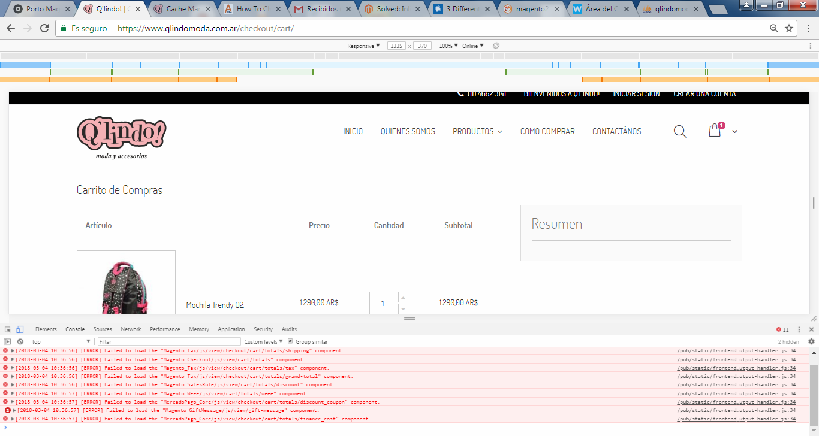Image resolution: width=819 pixels, height=436 pixels.
Task: Open the search magnifier on Q'lindo site
Action: coord(680,131)
